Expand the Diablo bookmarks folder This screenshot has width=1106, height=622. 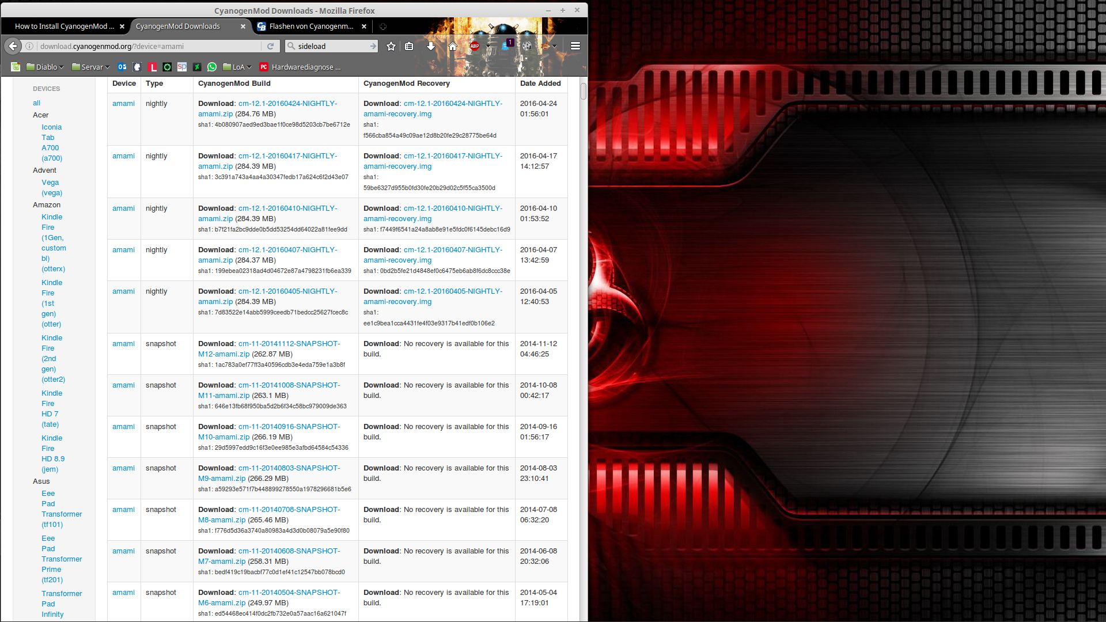click(x=45, y=67)
